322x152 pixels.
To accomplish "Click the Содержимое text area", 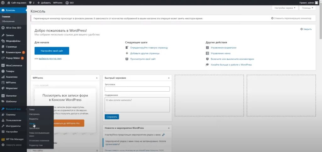I will 137,104.
